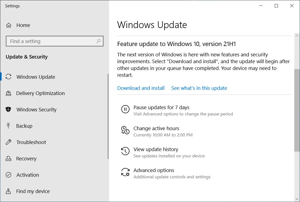Click inside the Find a setting box

(49, 41)
